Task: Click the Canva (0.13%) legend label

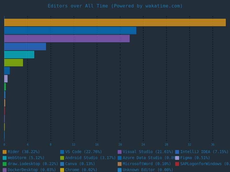Action: 80,164
